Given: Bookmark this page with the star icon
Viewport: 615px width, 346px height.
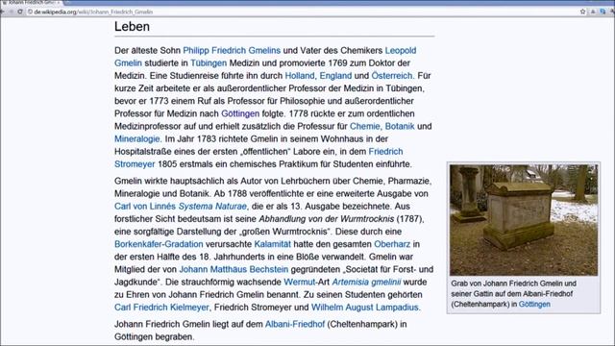Looking at the screenshot, I should 583,12.
